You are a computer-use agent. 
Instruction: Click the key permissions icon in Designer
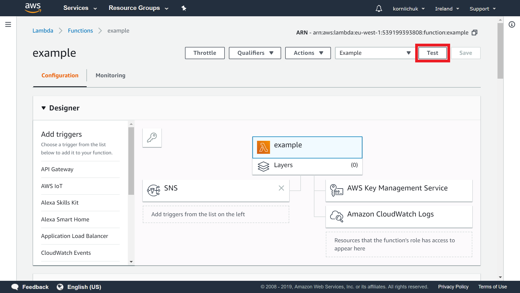(x=152, y=138)
